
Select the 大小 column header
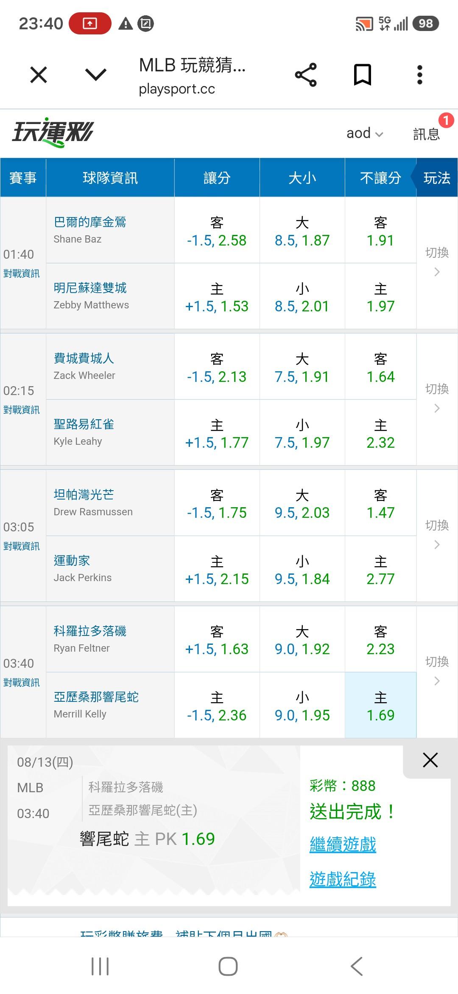coord(302,178)
